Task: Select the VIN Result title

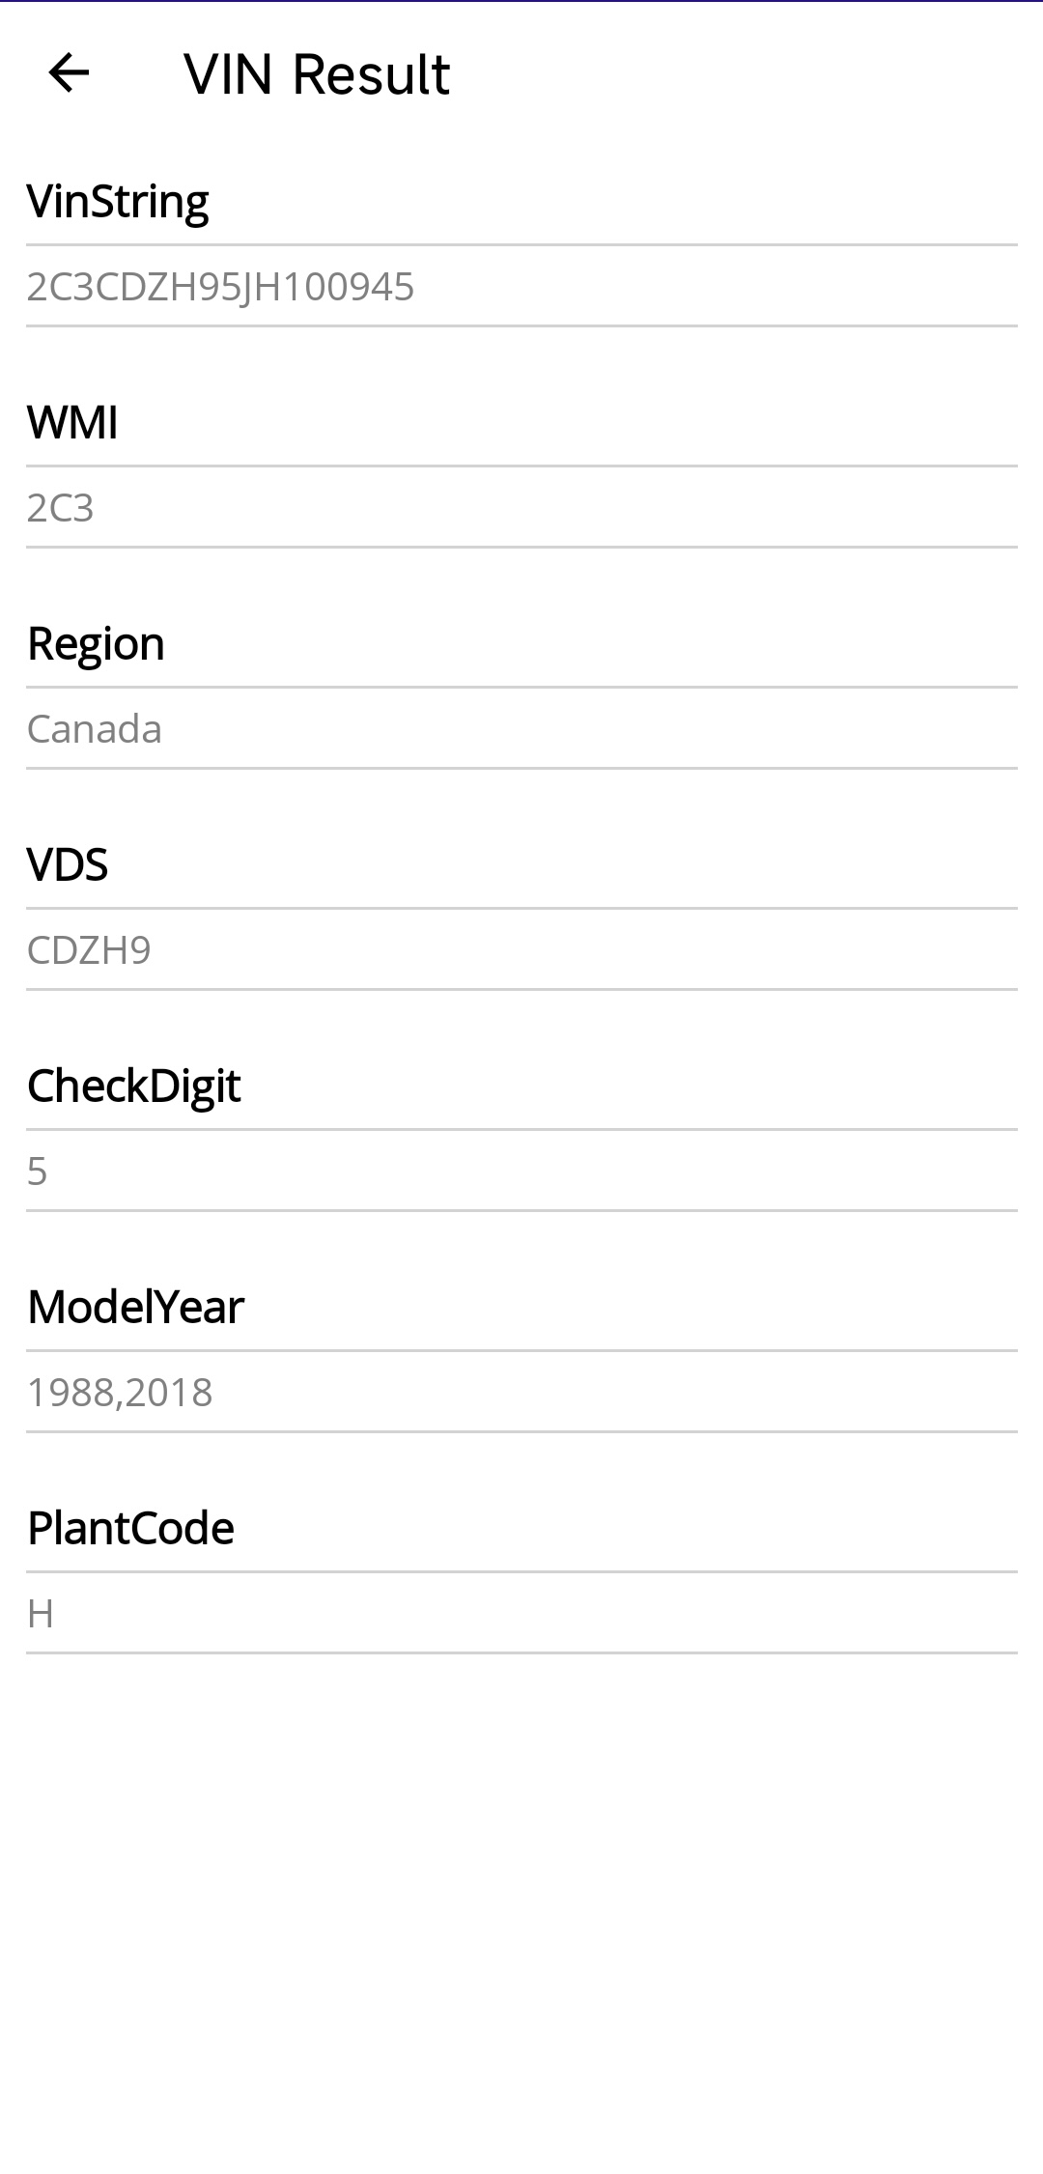Action: (x=317, y=73)
